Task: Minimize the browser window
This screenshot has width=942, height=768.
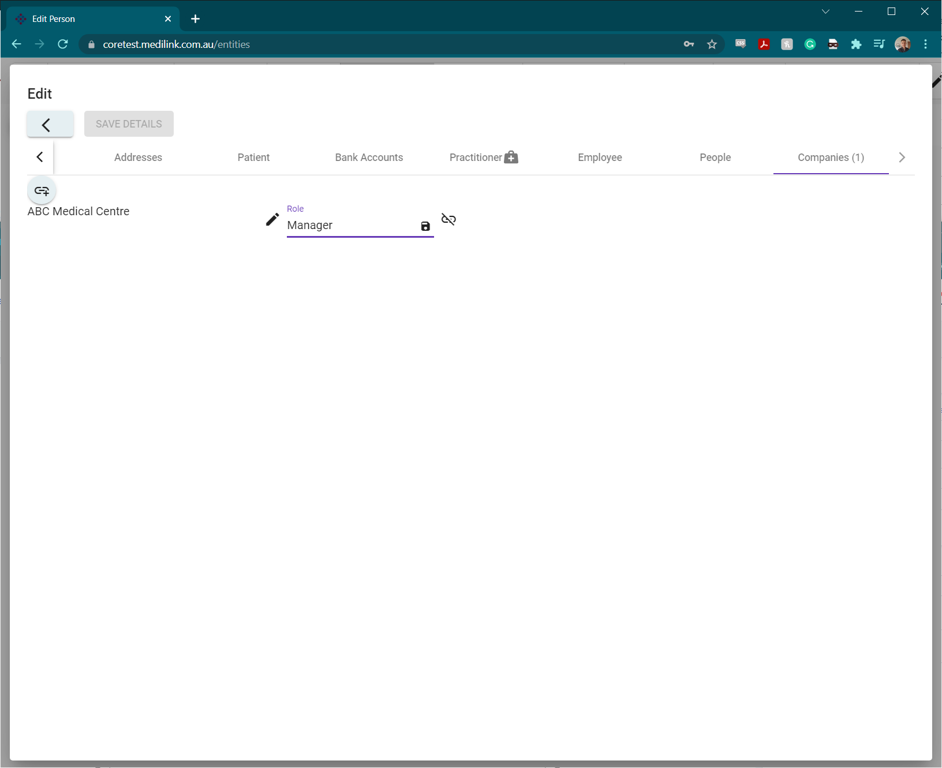Action: [x=858, y=12]
